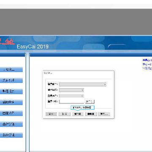Click the greyed-out login button in dialog
Image resolution: width=152 pixels, height=152 pixels.
51,114
